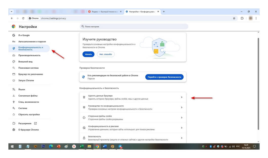Click the РУС language indicator in tray
Image resolution: width=268 pixels, height=158 pixels.
tap(238, 146)
